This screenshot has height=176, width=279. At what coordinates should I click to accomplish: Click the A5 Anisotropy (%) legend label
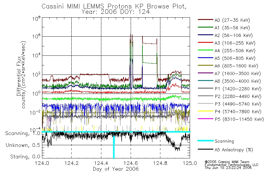[x=234, y=150]
